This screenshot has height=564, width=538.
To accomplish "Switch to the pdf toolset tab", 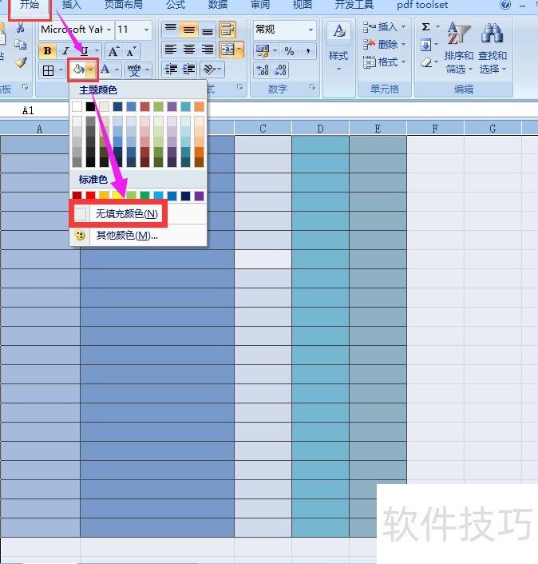I will click(422, 5).
